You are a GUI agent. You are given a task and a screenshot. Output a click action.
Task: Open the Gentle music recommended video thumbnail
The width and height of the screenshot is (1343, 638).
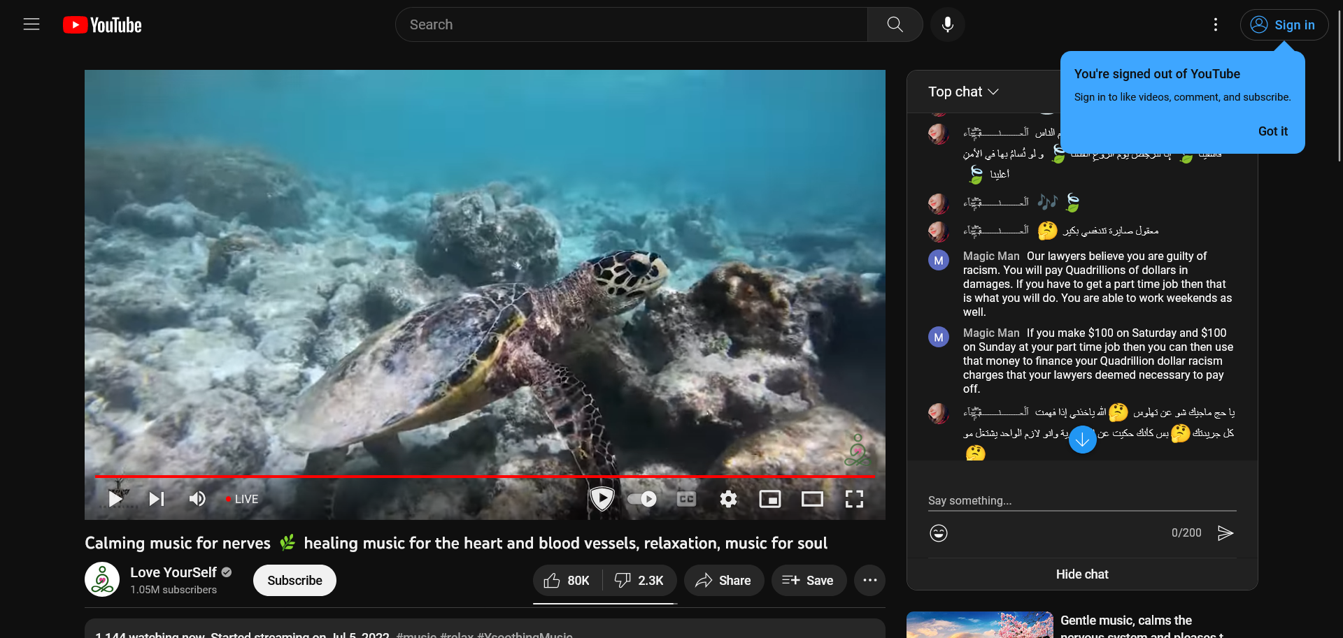click(x=980, y=625)
